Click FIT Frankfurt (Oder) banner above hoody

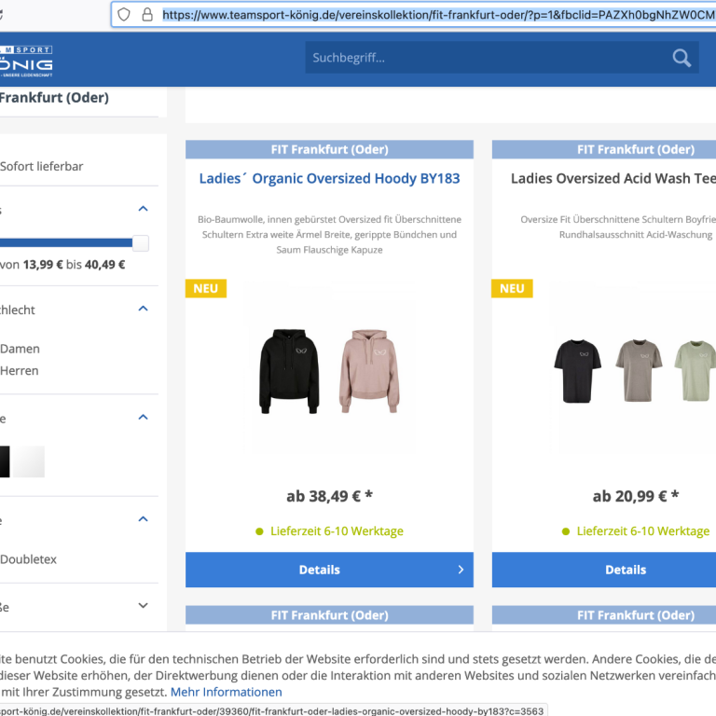tap(329, 149)
